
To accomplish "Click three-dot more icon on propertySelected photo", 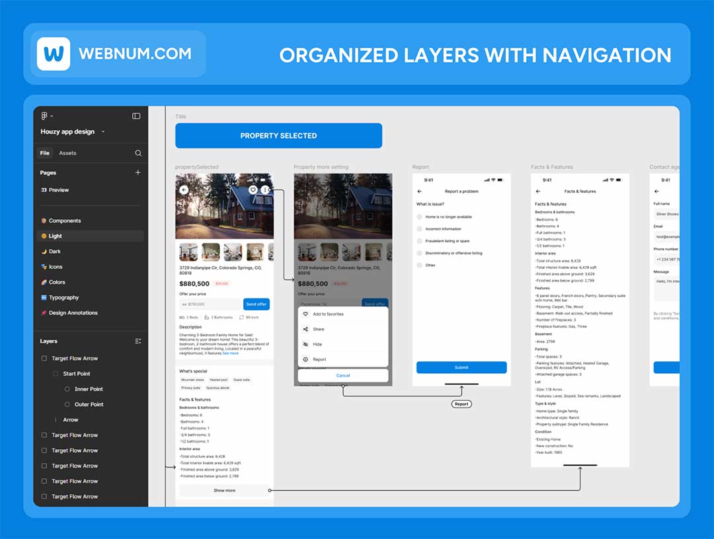I will point(265,190).
